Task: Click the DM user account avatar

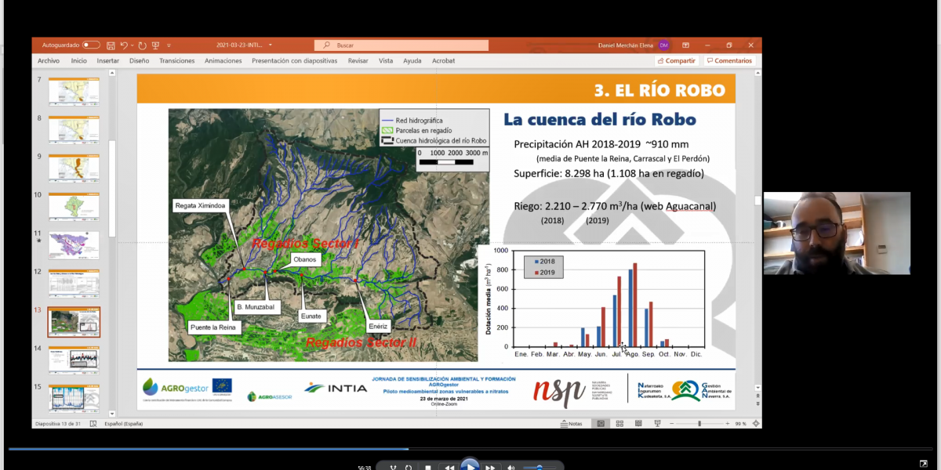Action: 663,45
